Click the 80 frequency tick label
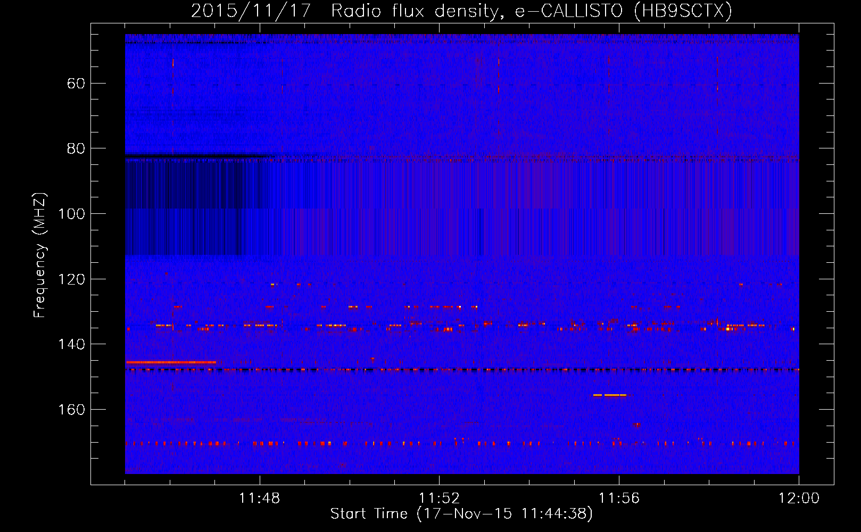Viewport: 861px width, 532px height. 76,148
